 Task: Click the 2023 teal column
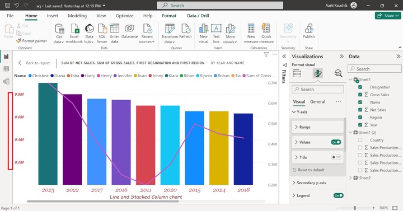(x=48, y=134)
